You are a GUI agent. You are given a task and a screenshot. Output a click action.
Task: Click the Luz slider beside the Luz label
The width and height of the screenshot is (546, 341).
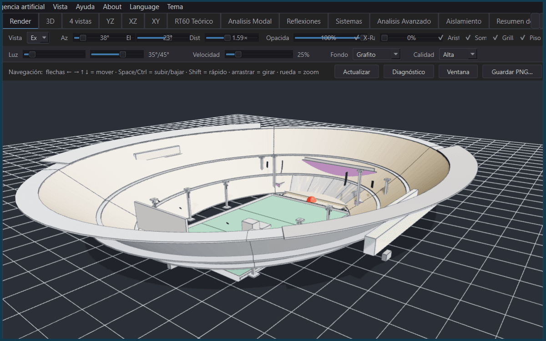coord(54,55)
